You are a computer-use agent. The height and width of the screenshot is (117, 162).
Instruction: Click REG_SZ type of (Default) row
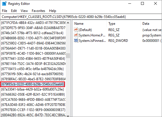[x=114, y=30]
